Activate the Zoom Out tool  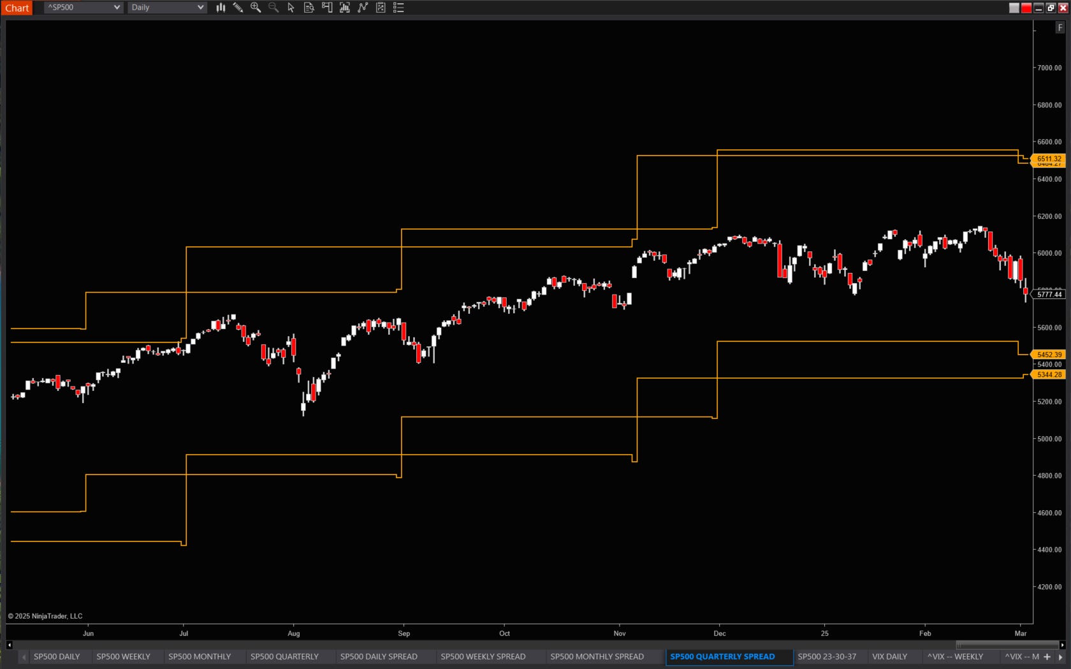point(273,8)
